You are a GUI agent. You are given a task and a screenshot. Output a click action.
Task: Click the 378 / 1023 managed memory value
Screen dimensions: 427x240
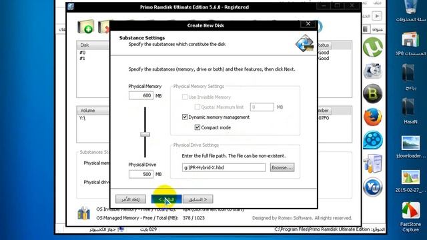[x=193, y=218]
